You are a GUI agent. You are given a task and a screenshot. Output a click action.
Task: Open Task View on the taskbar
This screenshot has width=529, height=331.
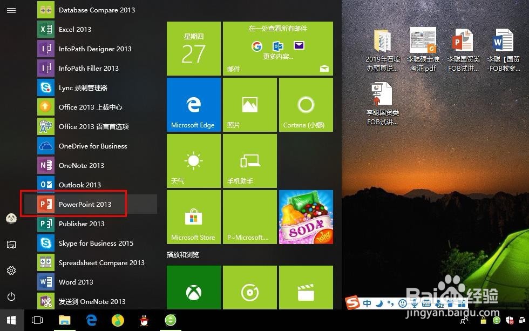tap(37, 320)
